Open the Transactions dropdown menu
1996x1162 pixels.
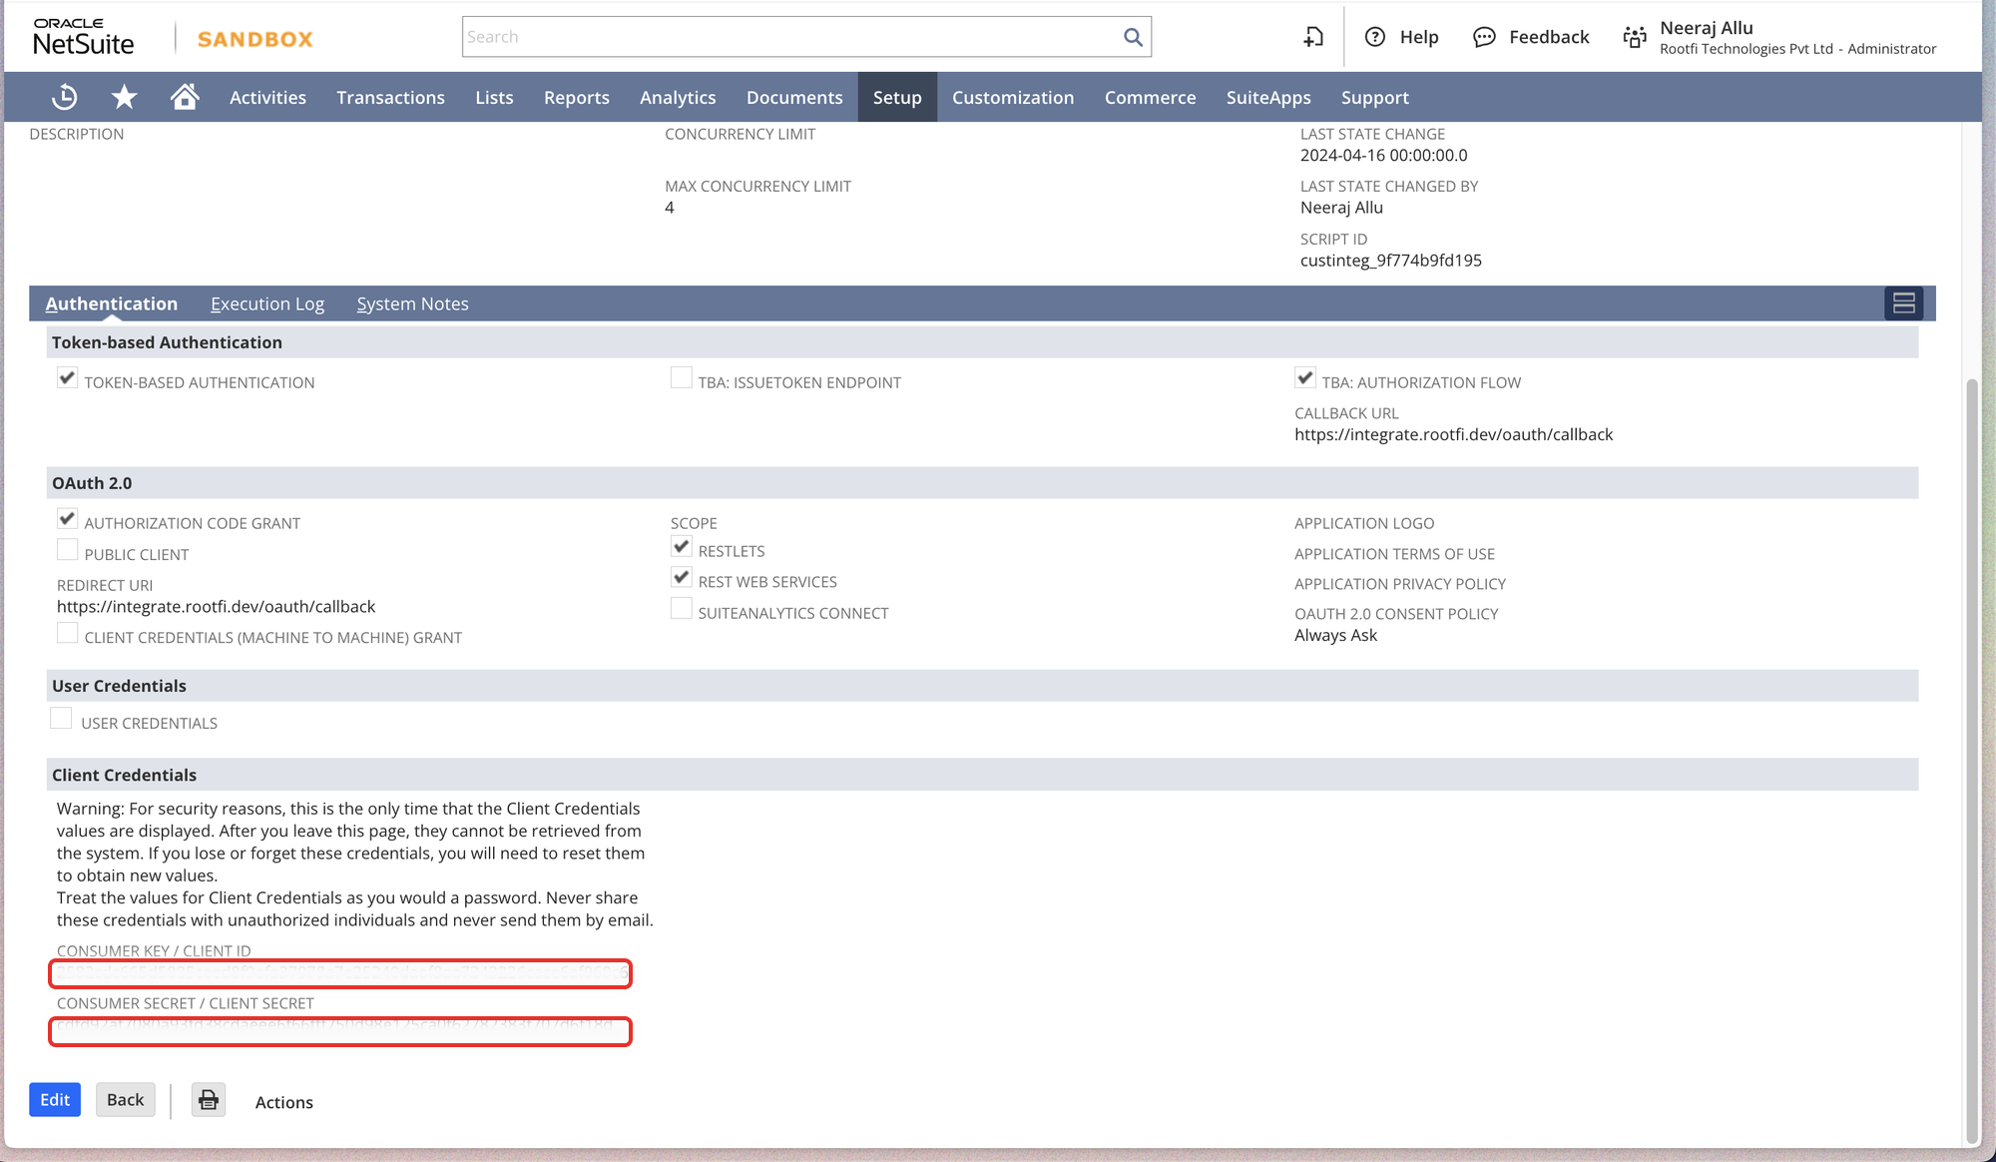tap(390, 97)
